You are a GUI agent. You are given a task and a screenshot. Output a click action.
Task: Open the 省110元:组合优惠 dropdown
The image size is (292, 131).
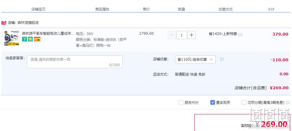195,60
